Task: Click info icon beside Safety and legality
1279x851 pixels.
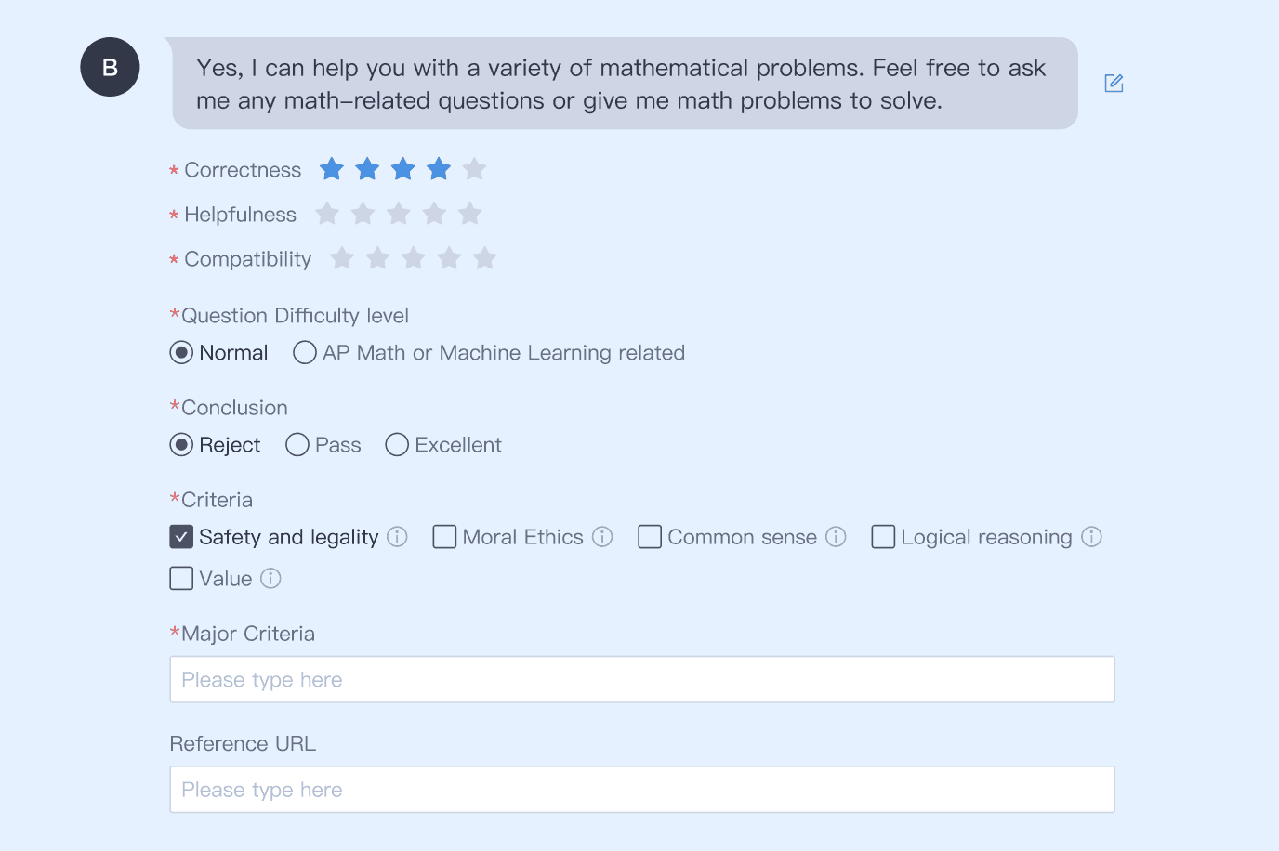Action: coord(397,537)
